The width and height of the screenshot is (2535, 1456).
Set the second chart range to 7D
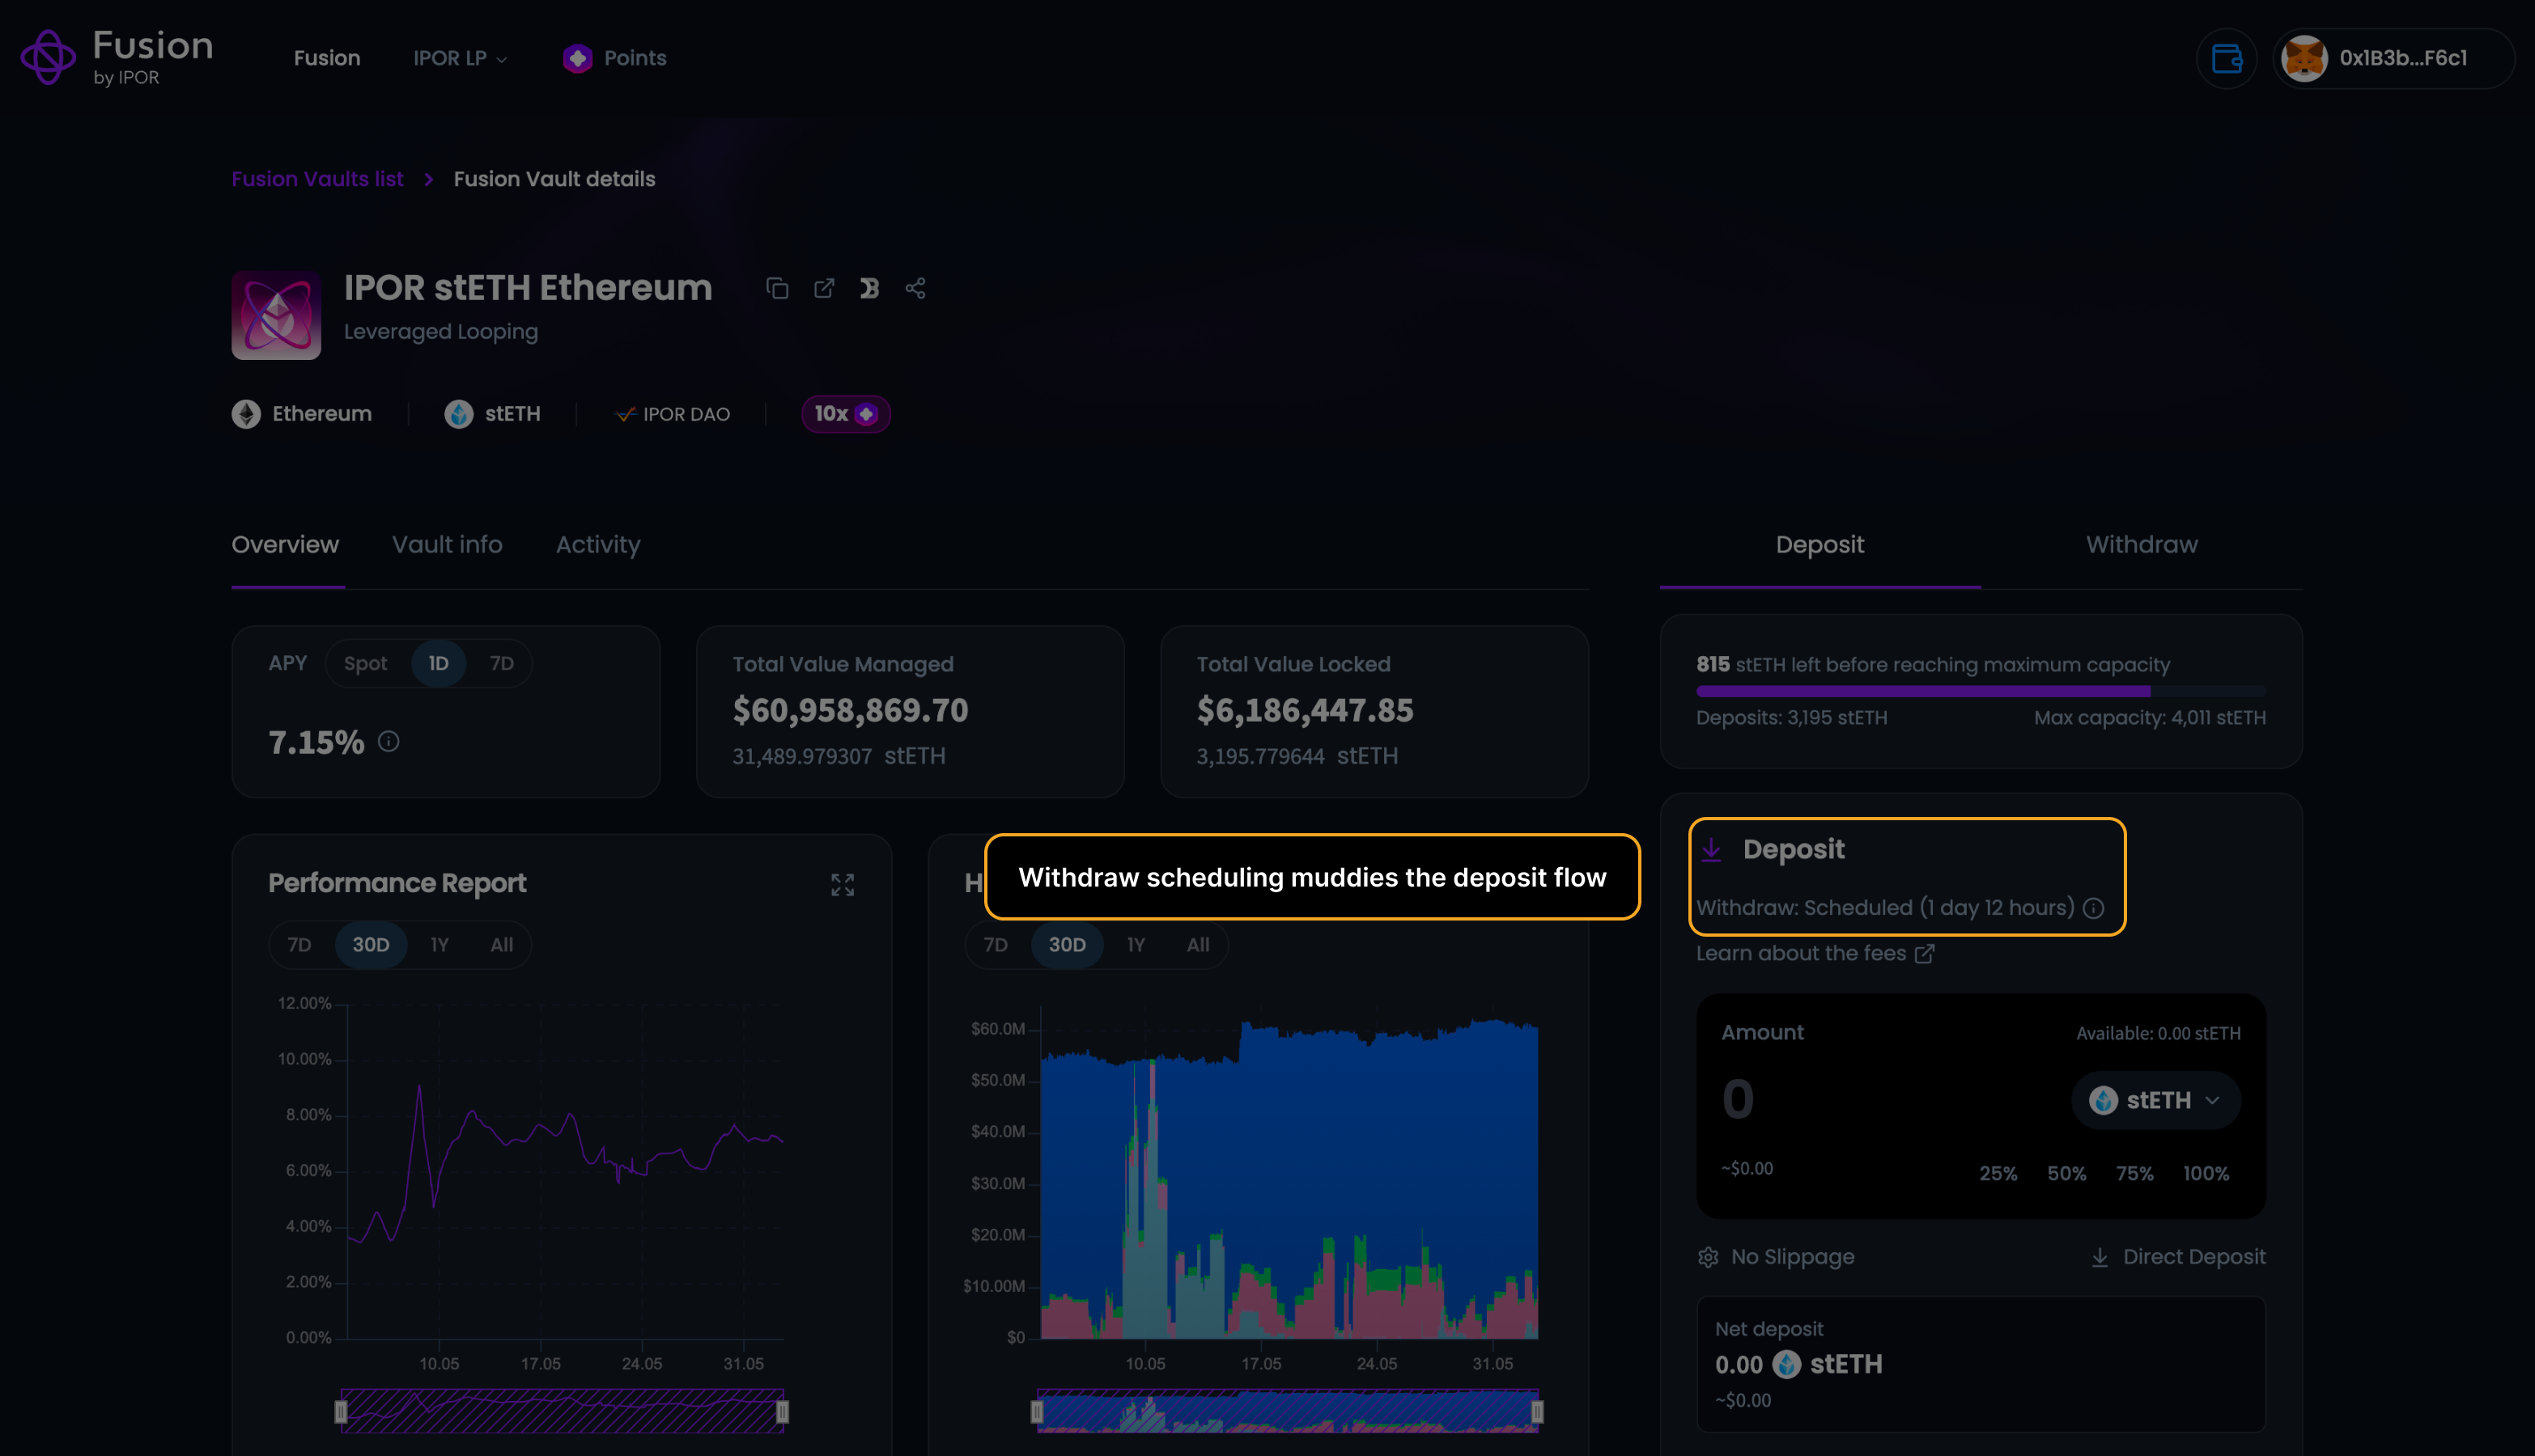coord(996,945)
